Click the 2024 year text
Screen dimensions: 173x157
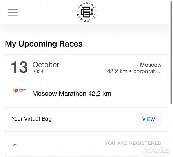[38, 72]
